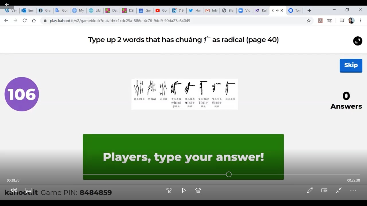Viewport: 367px width, 206px height.
Task: Click the pencil edit icon
Action: click(310, 191)
